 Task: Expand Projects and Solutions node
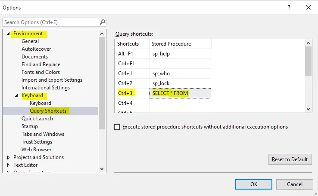coord(8,157)
